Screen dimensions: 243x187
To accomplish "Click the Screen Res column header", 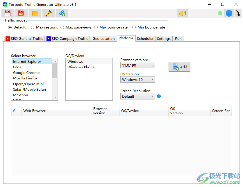I will (221, 111).
